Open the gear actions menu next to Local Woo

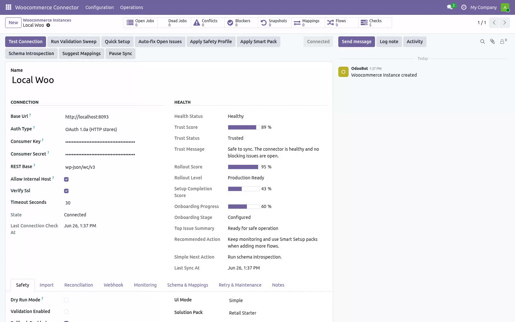(48, 25)
